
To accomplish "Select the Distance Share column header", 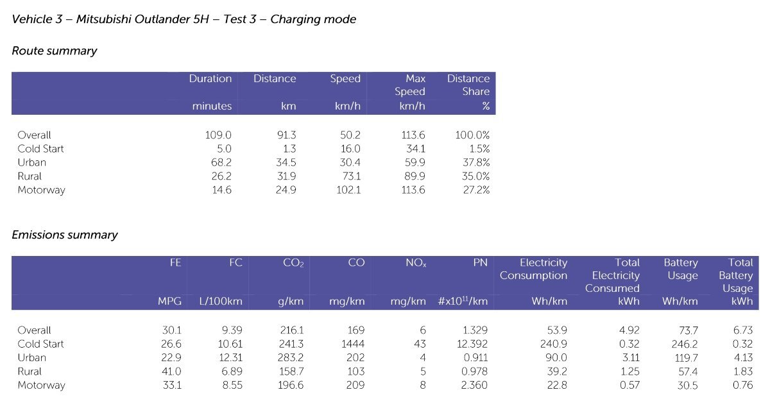I will click(468, 85).
